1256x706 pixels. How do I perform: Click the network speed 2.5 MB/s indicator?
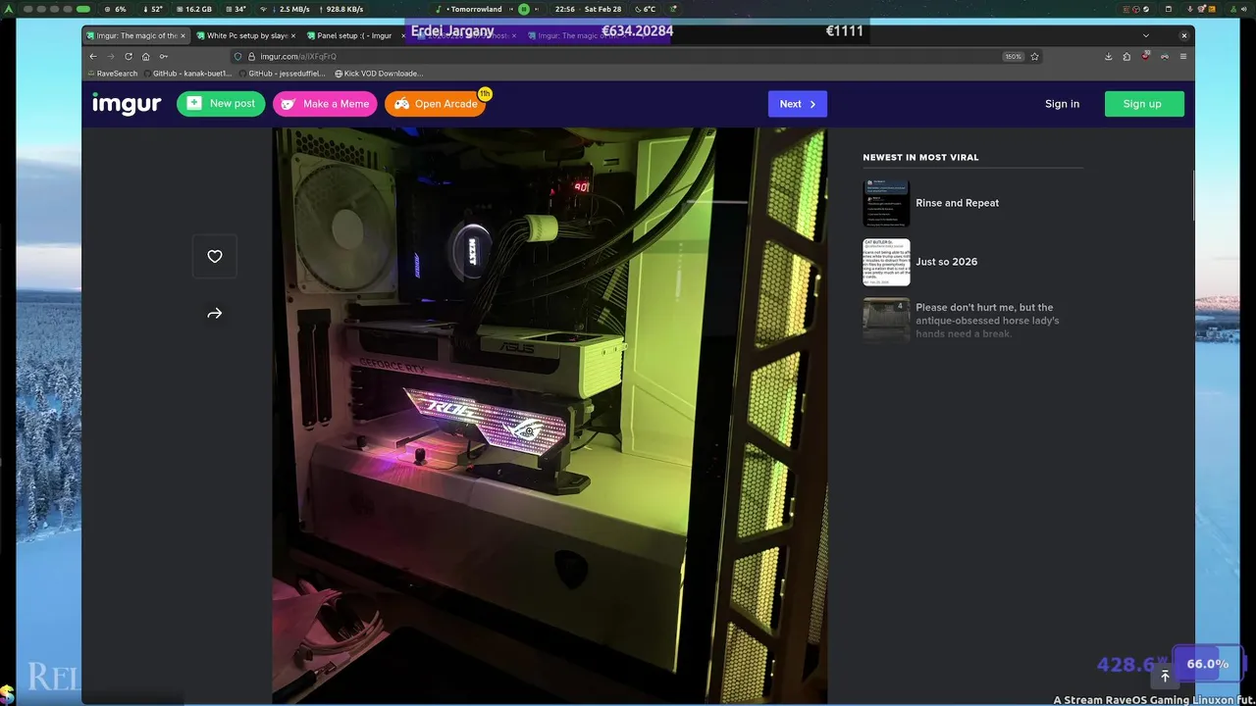click(x=287, y=9)
